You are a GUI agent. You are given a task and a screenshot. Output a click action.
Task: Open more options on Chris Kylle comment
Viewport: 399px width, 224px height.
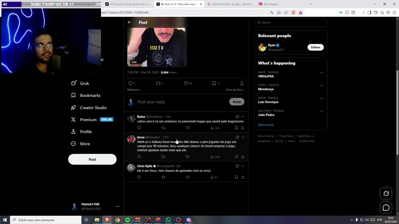(243, 166)
